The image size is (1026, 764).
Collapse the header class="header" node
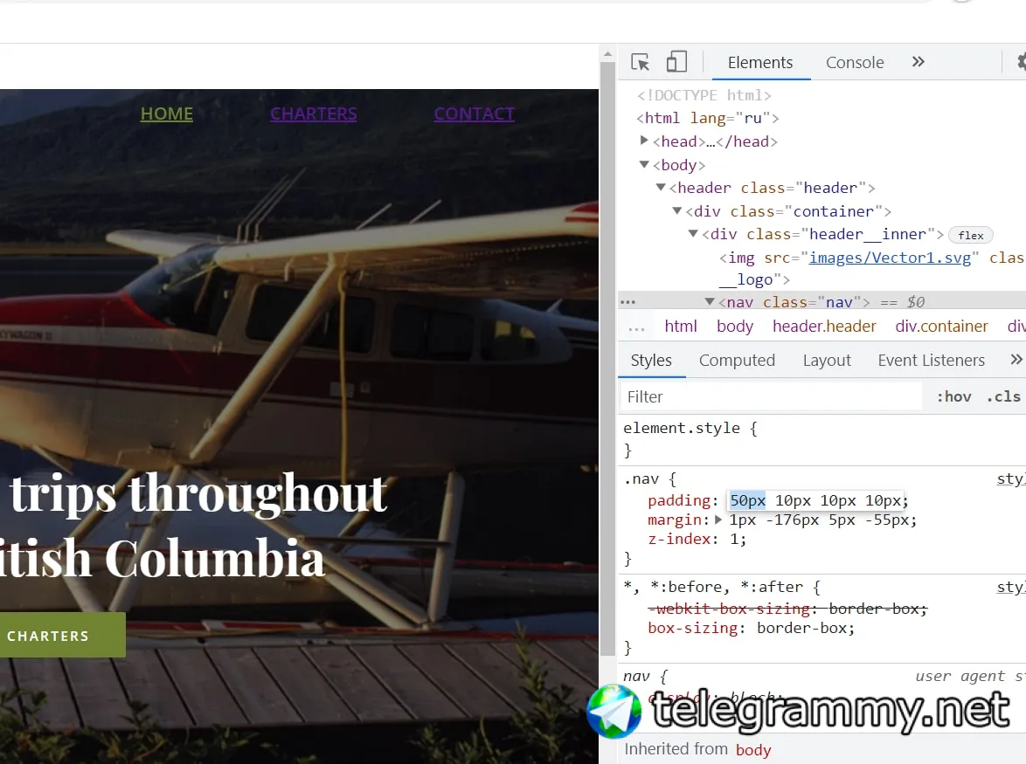tap(661, 188)
